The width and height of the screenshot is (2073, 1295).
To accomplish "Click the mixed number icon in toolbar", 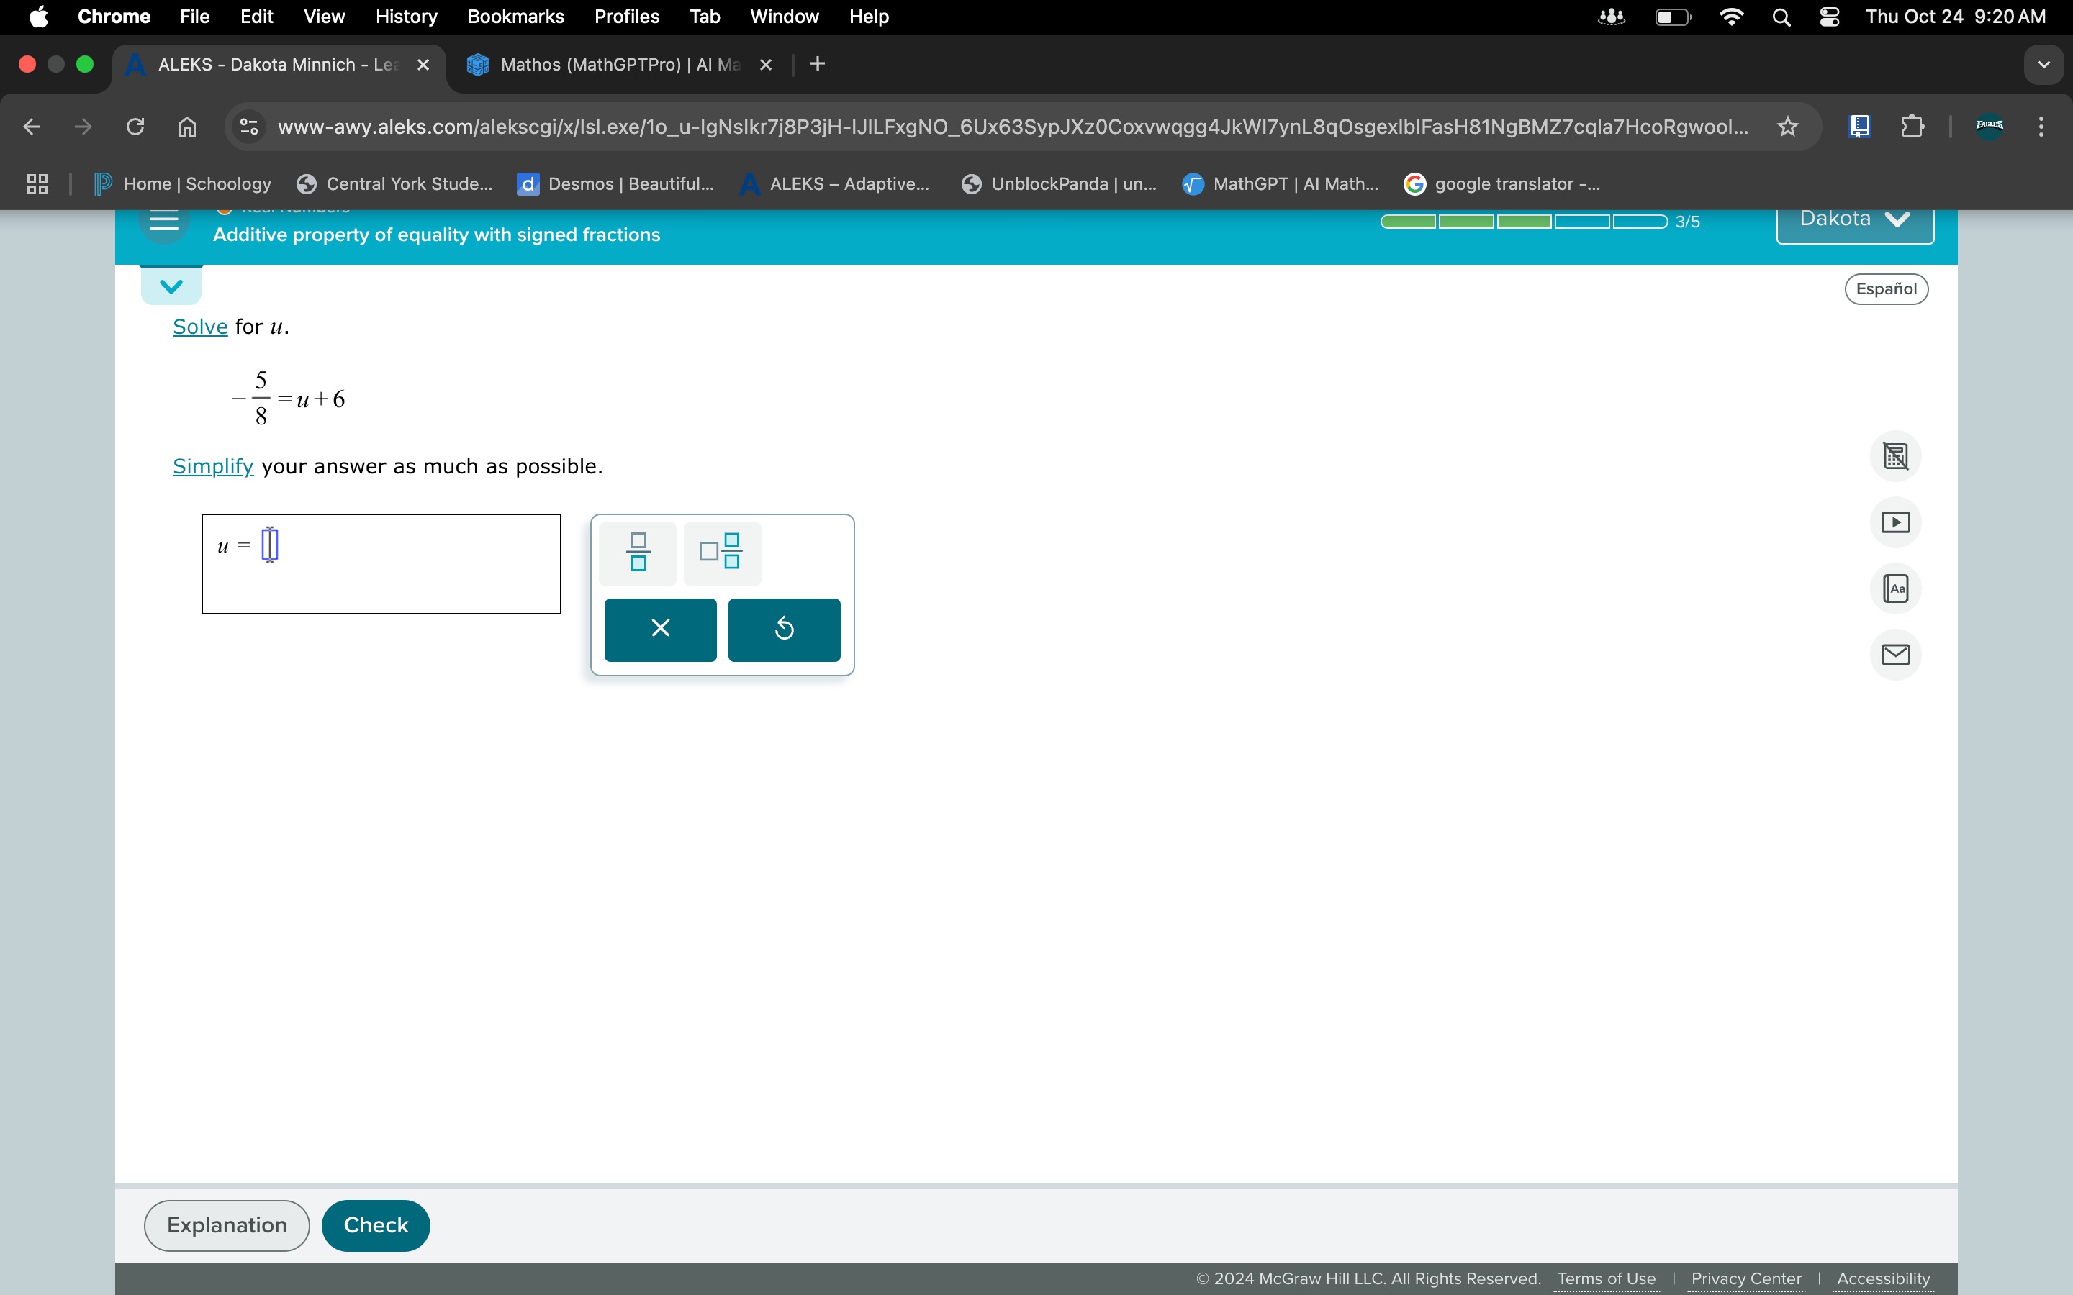I will coord(723,550).
